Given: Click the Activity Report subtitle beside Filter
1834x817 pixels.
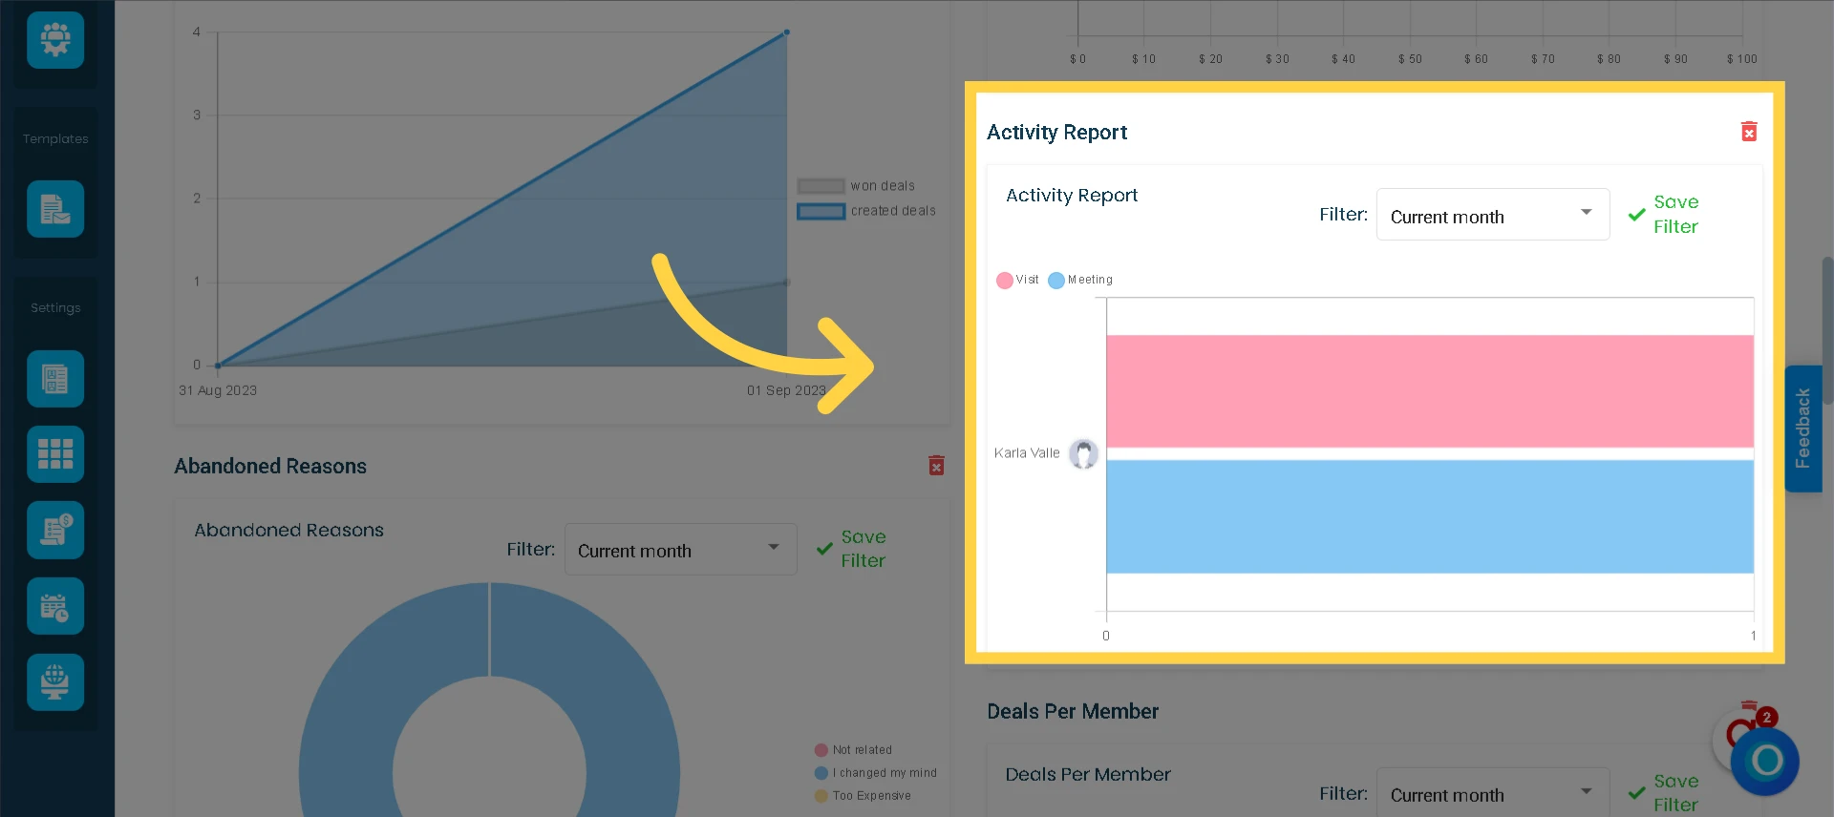Looking at the screenshot, I should click(1072, 196).
